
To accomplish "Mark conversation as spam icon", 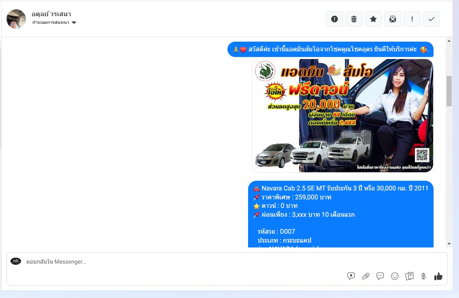I will click(x=334, y=19).
